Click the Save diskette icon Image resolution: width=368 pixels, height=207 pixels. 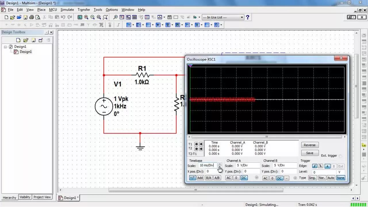coord(25,17)
